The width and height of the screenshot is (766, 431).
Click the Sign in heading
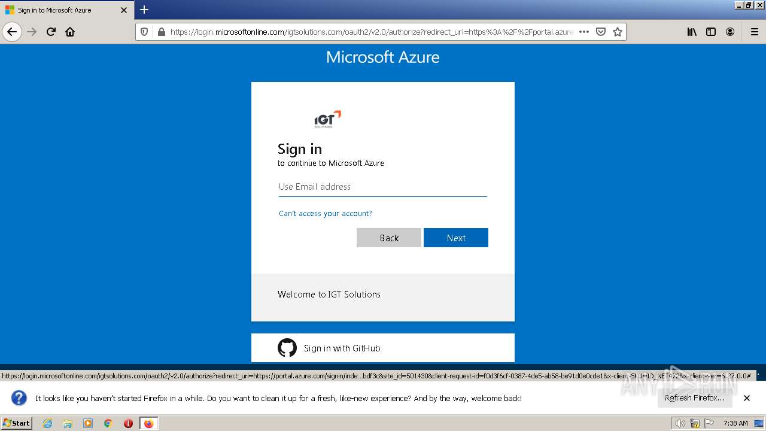coord(300,149)
